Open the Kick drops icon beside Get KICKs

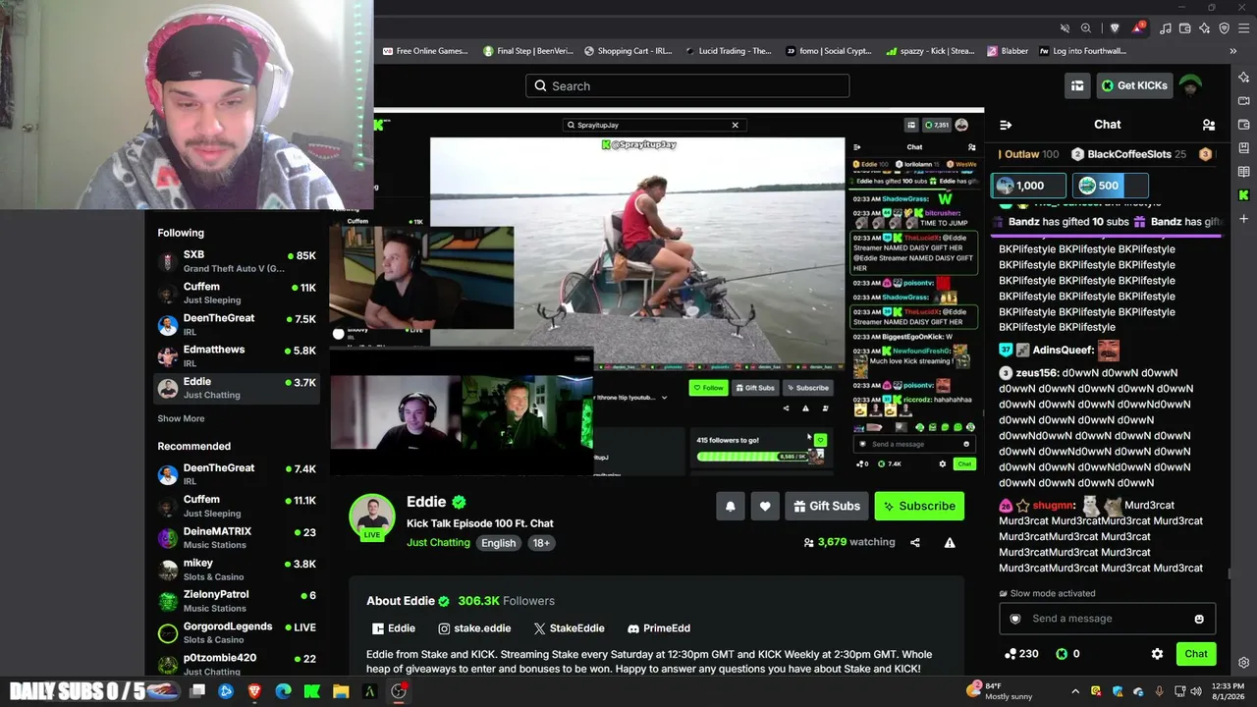1077,85
